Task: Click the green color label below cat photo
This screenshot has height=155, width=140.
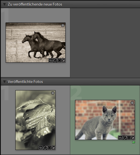Action: click(134, 142)
